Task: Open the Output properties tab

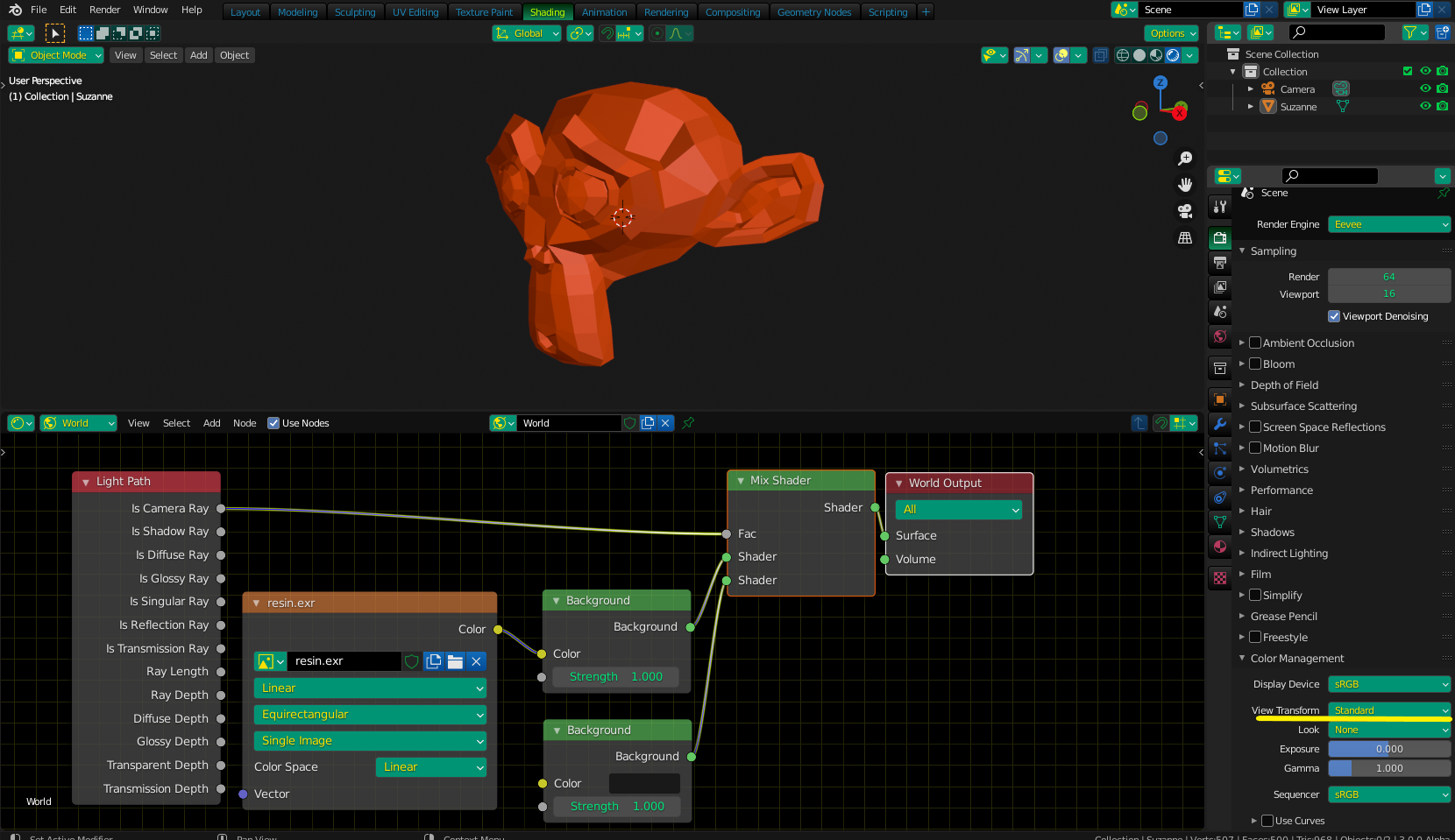Action: [1220, 263]
